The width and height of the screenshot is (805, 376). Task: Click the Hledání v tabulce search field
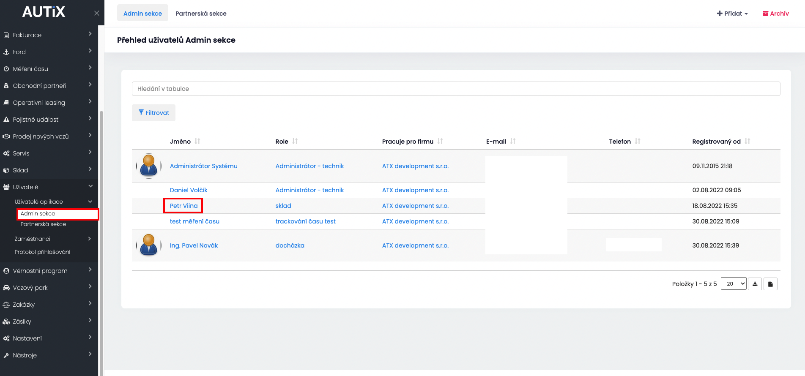click(x=456, y=89)
